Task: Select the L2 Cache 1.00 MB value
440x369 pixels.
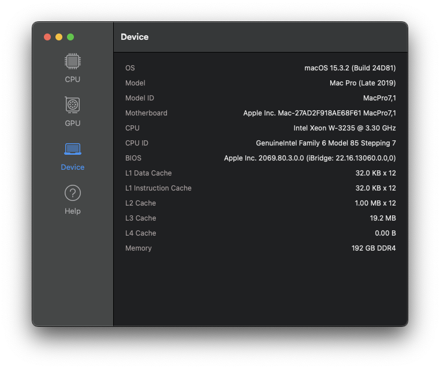Action: (x=375, y=203)
